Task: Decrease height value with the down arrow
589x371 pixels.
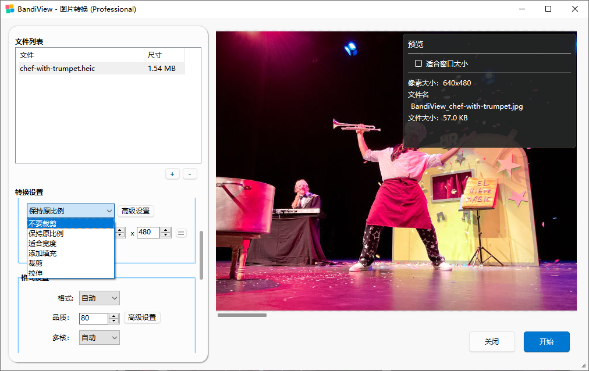Action: tap(165, 236)
